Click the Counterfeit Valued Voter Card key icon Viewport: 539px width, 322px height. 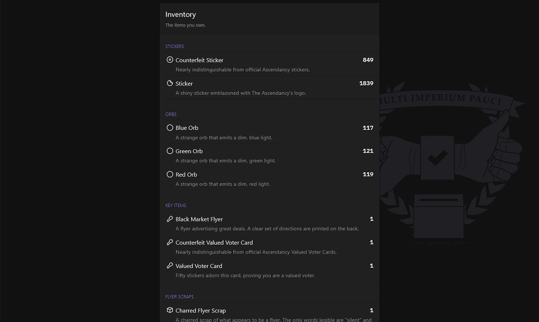170,242
